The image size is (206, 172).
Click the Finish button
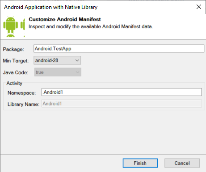(x=140, y=163)
